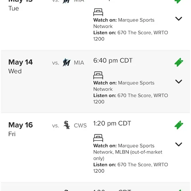Select the 6:40 pm CDT game time
191x191 pixels.
coord(113,61)
